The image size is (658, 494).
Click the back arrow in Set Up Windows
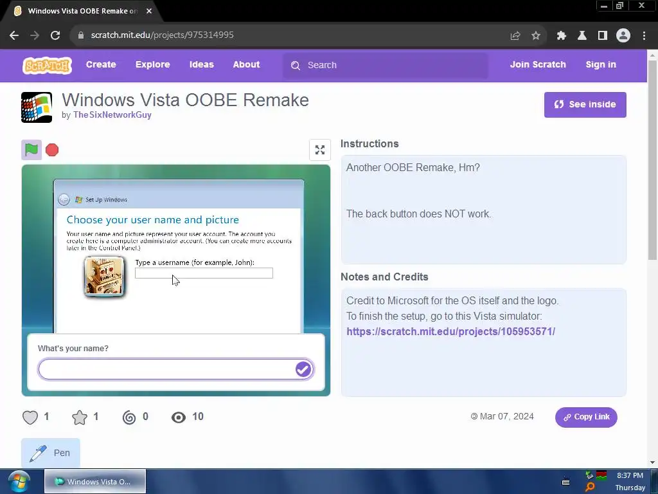[64, 199]
